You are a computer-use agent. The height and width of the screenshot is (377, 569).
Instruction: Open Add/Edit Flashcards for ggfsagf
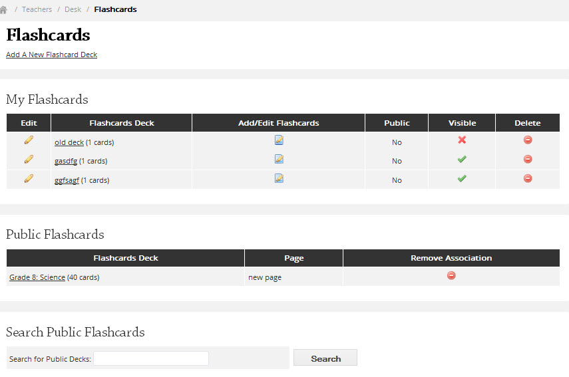click(x=279, y=178)
